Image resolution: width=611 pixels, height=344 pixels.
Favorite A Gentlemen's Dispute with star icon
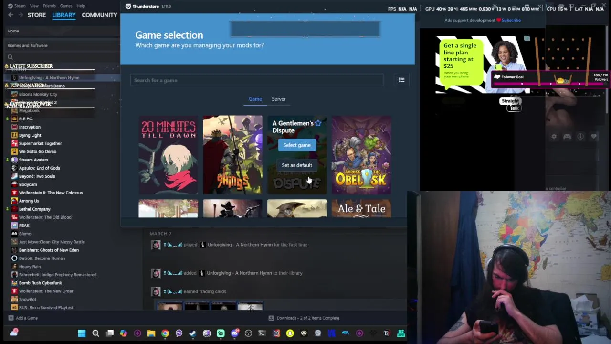pyautogui.click(x=318, y=123)
